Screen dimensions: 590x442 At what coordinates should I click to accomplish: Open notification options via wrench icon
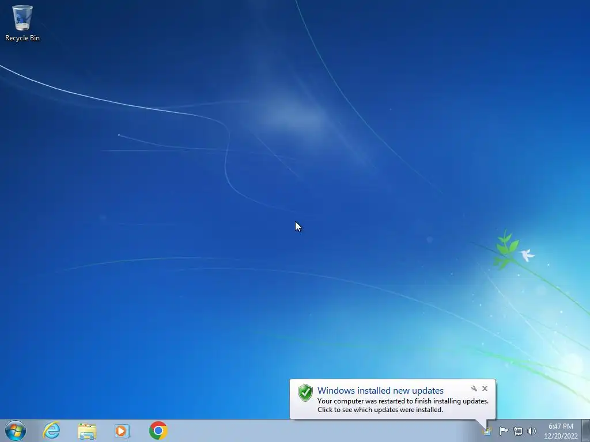(474, 388)
